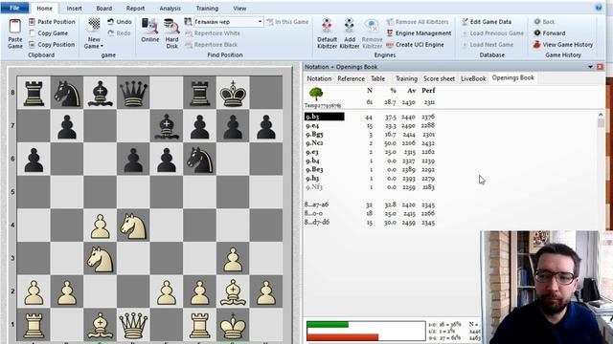Screen dimensions: 613x344
Task: Click the white knight on d4
Action: pyautogui.click(x=133, y=226)
